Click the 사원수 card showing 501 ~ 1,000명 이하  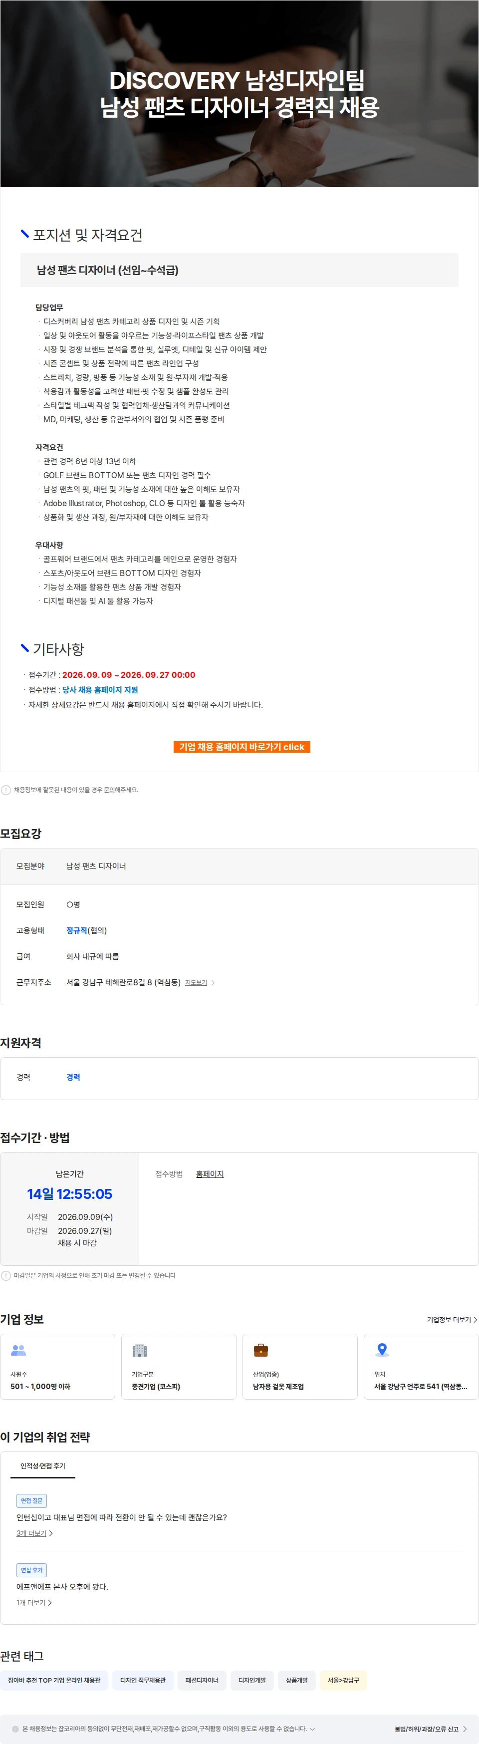(57, 1366)
